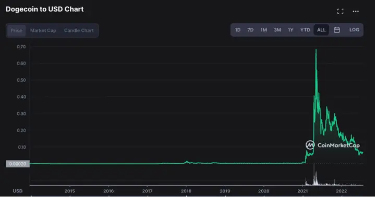Select the ALL time range
The height and width of the screenshot is (197, 375).
[321, 30]
